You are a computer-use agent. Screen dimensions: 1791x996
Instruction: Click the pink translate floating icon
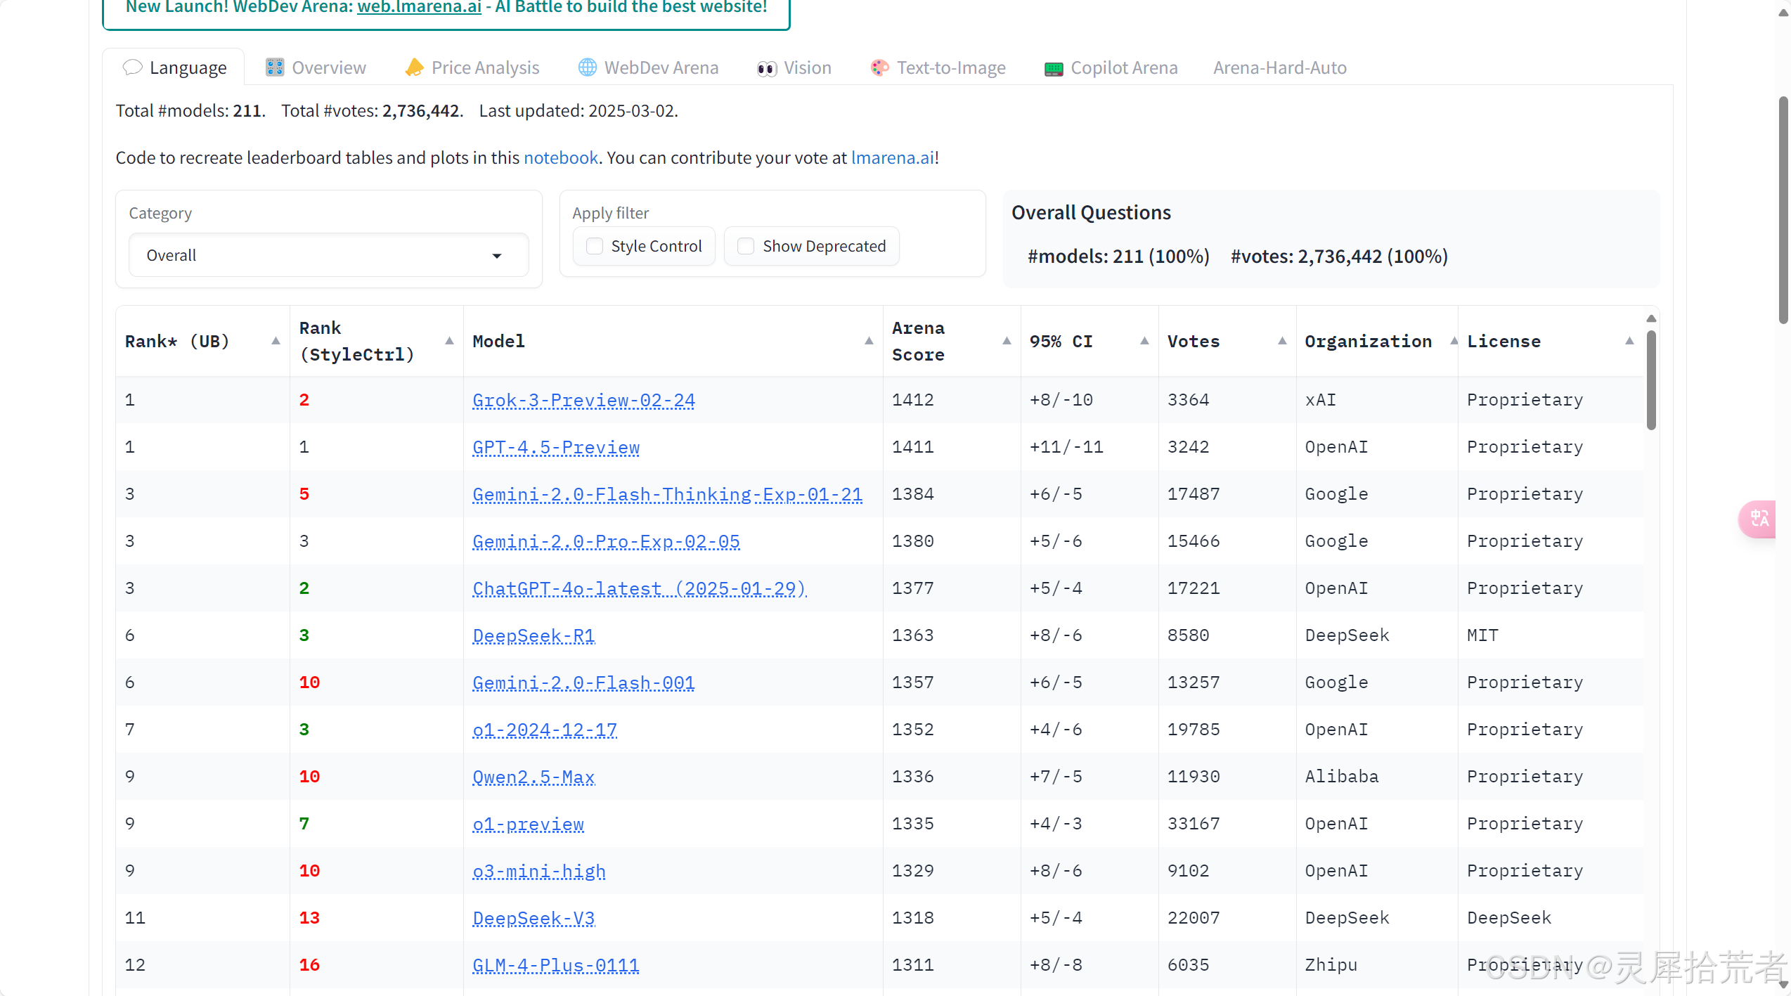1759,519
